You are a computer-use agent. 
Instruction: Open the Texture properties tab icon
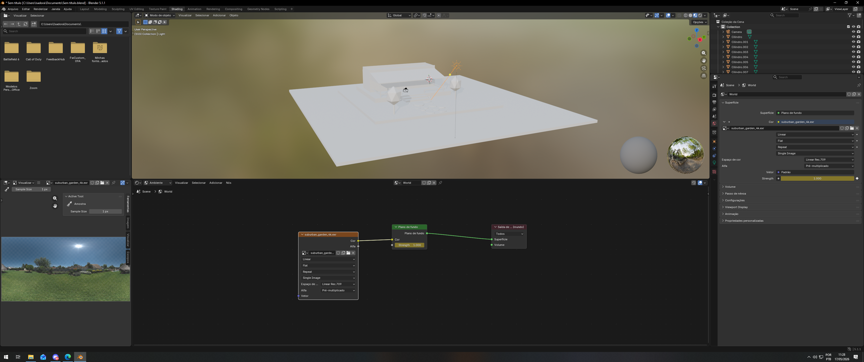pyautogui.click(x=714, y=172)
